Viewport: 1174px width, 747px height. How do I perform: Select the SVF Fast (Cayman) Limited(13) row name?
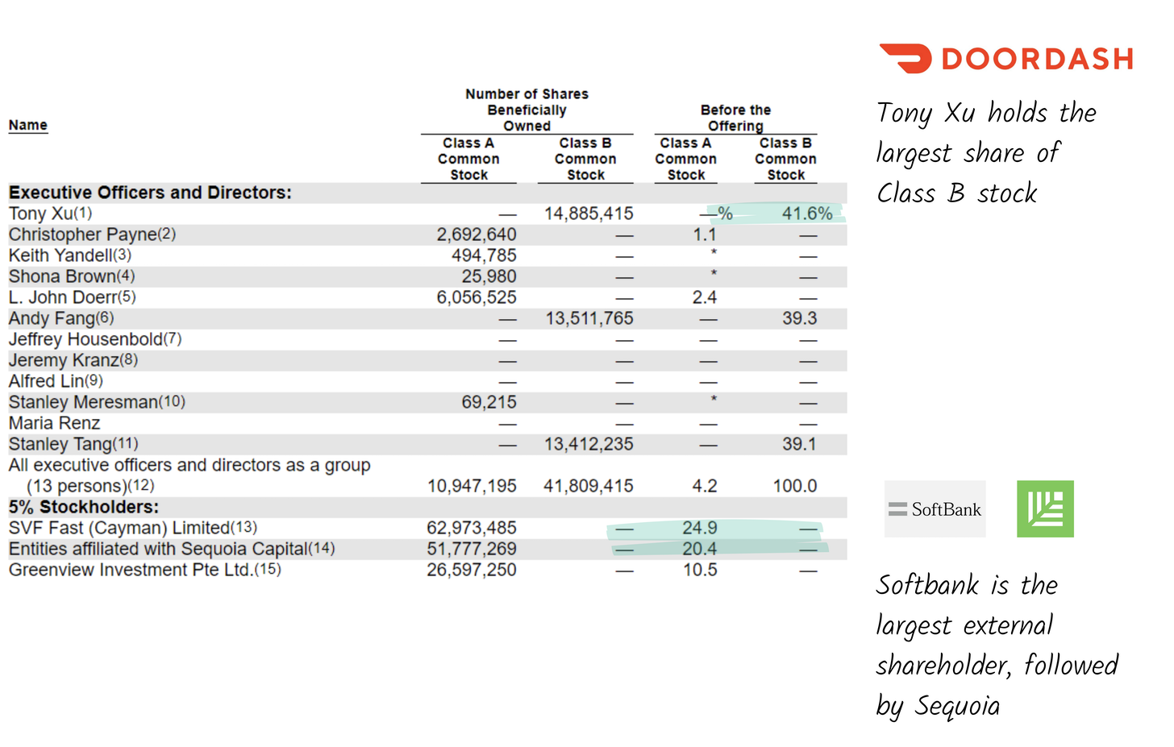133,528
